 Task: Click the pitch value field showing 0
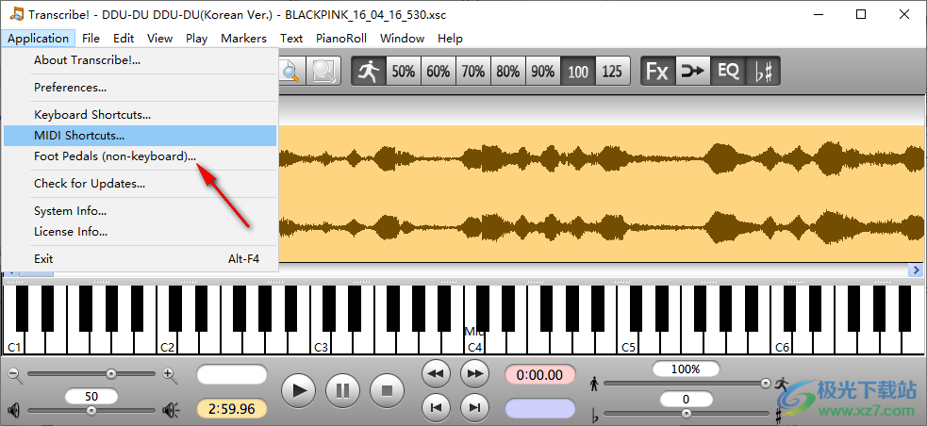[686, 400]
